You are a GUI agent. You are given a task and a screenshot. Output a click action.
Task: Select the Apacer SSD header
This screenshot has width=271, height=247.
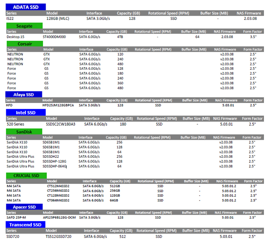pos(24,207)
